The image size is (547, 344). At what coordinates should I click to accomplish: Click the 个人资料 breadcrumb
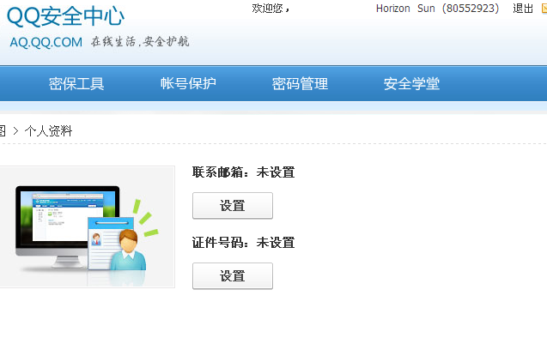point(48,131)
